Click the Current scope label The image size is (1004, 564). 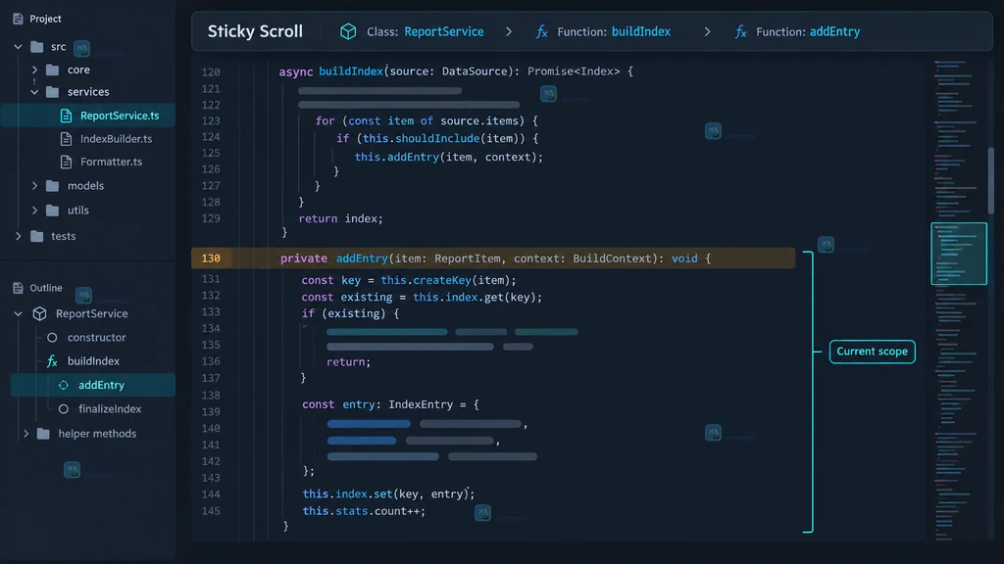[x=872, y=352]
